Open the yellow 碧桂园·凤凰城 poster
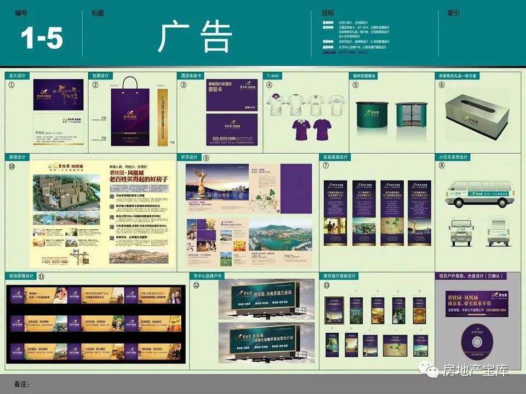The image size is (526, 394). (x=102, y=214)
